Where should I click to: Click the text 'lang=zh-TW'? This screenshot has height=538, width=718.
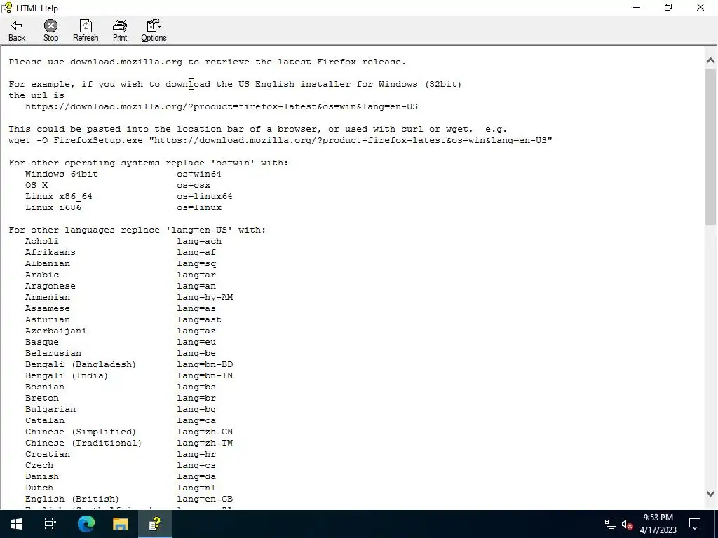pos(205,443)
